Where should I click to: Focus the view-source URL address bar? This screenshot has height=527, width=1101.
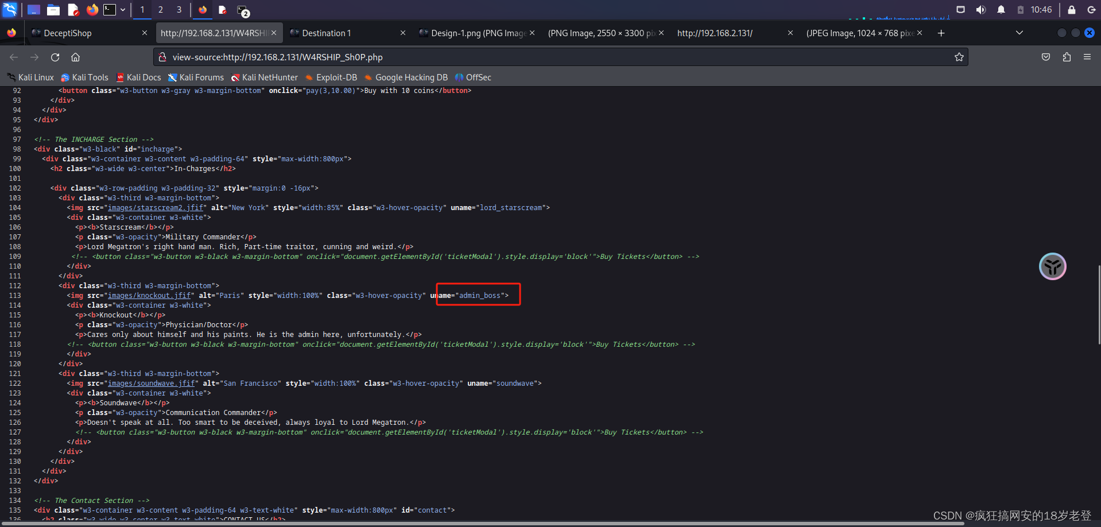560,57
